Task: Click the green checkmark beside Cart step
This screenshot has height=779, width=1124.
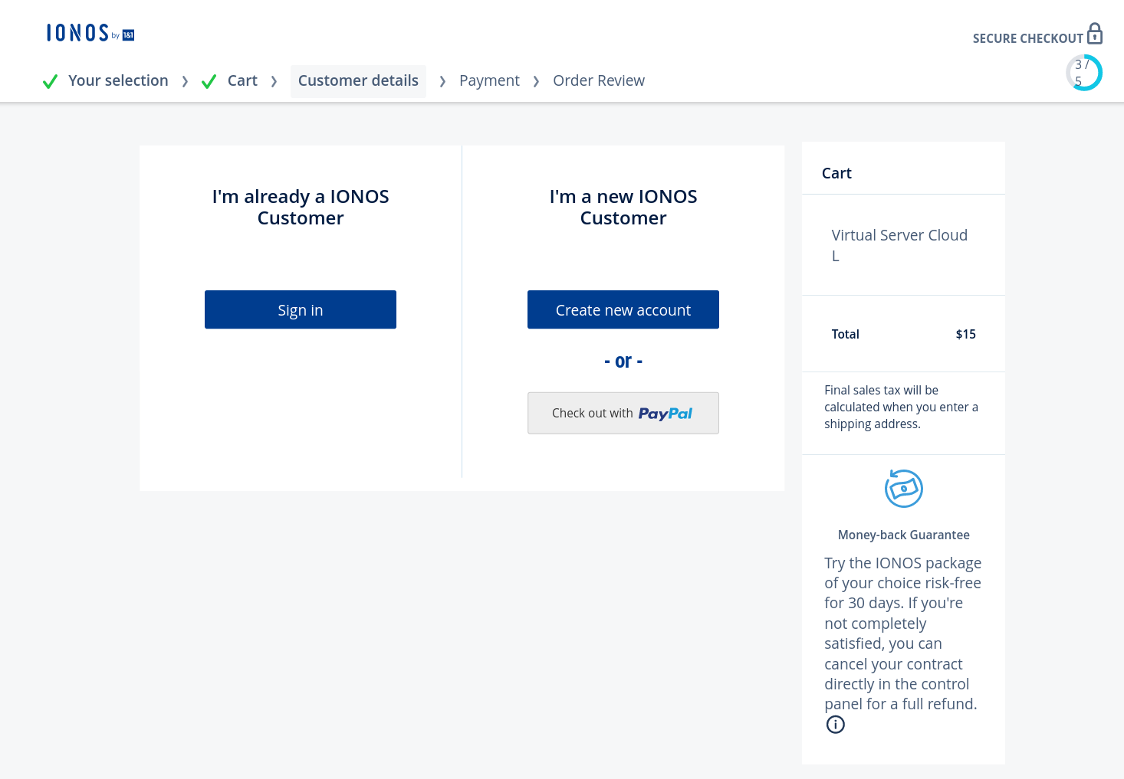Action: [x=209, y=81]
